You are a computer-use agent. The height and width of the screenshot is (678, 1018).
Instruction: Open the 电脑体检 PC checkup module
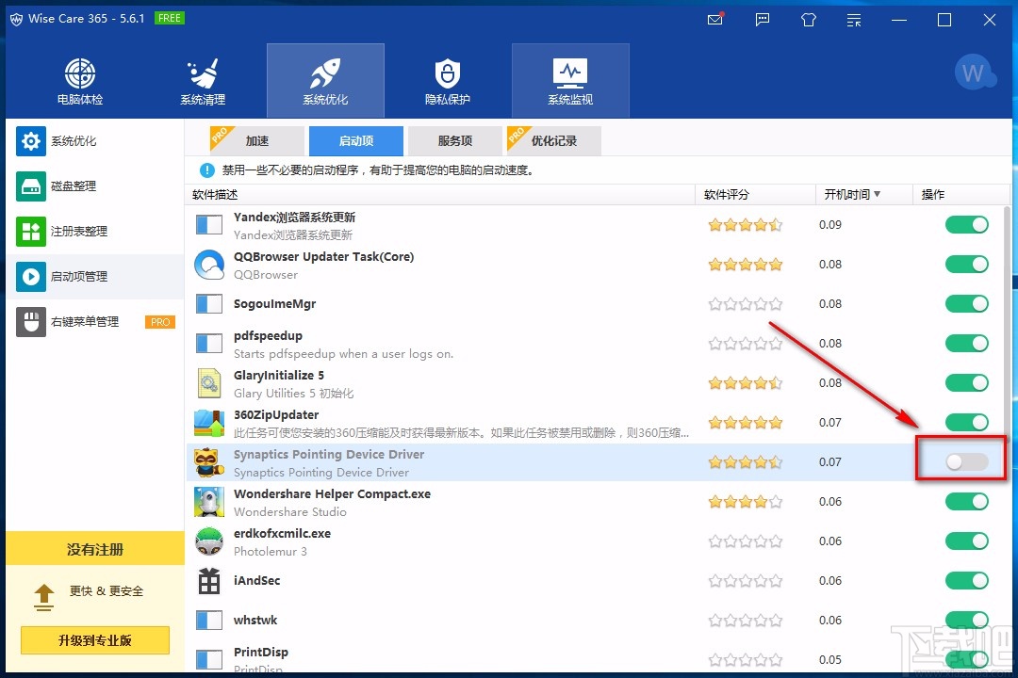(80, 81)
